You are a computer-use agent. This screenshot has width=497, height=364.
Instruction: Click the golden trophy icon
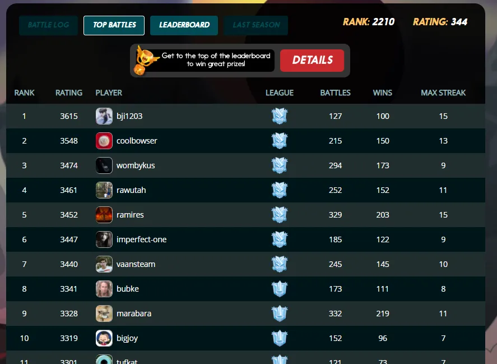[146, 60]
